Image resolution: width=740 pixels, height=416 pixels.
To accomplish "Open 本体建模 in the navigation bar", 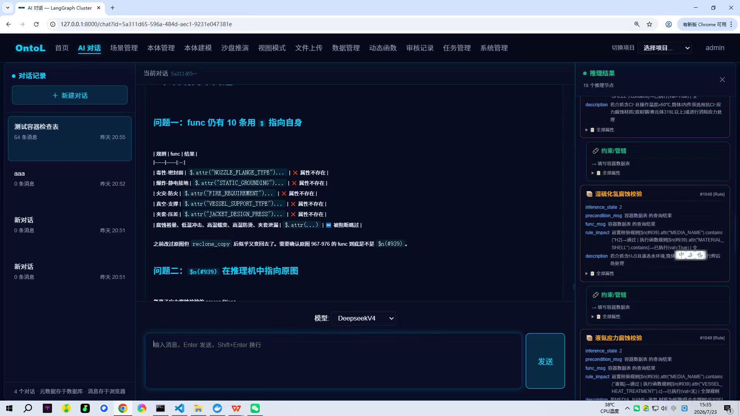I will pyautogui.click(x=198, y=48).
